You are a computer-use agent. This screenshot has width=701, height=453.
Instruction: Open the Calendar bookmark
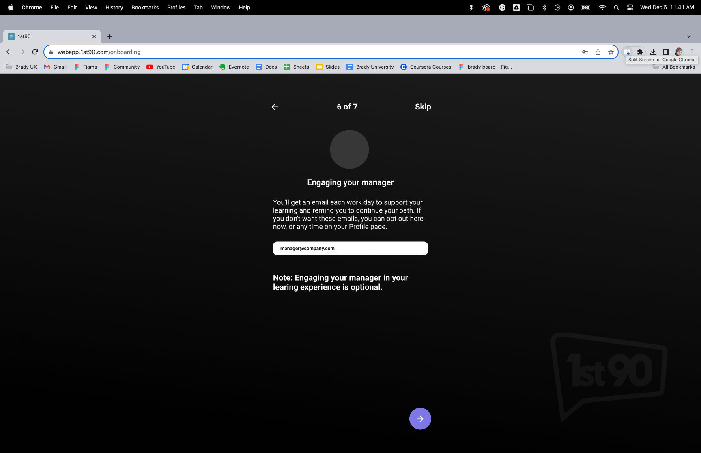point(197,67)
